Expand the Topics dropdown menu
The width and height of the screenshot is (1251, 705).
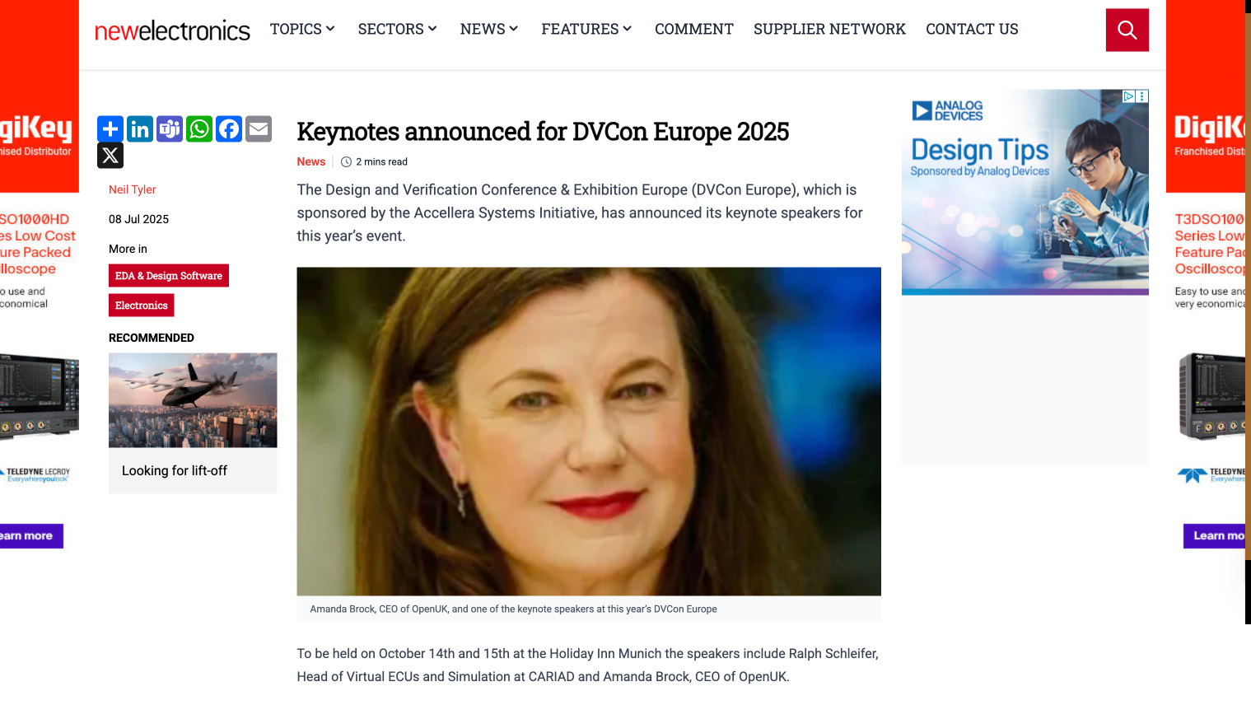coord(302,29)
